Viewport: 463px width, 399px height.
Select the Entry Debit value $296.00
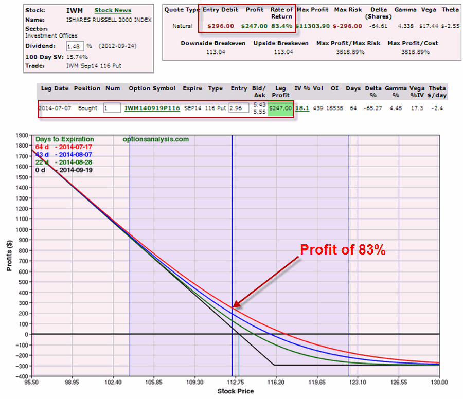221,26
